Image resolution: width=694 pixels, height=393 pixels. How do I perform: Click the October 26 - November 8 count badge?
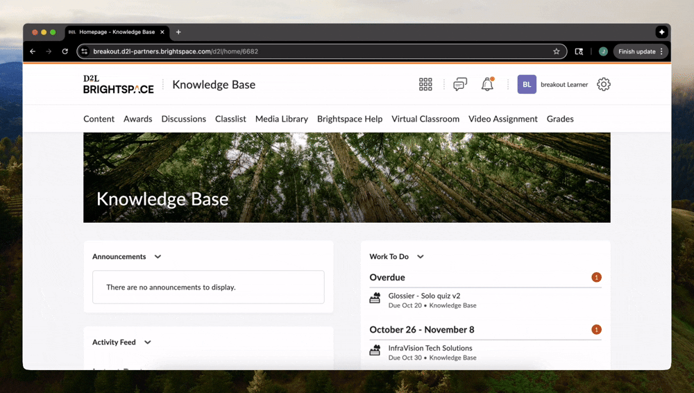tap(596, 330)
